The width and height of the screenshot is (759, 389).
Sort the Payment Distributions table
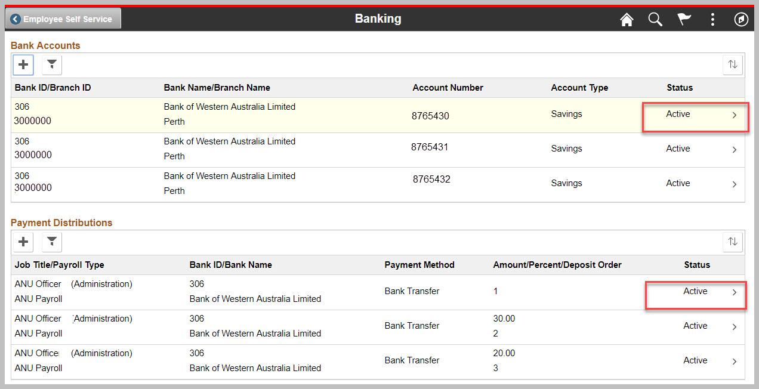(x=733, y=242)
